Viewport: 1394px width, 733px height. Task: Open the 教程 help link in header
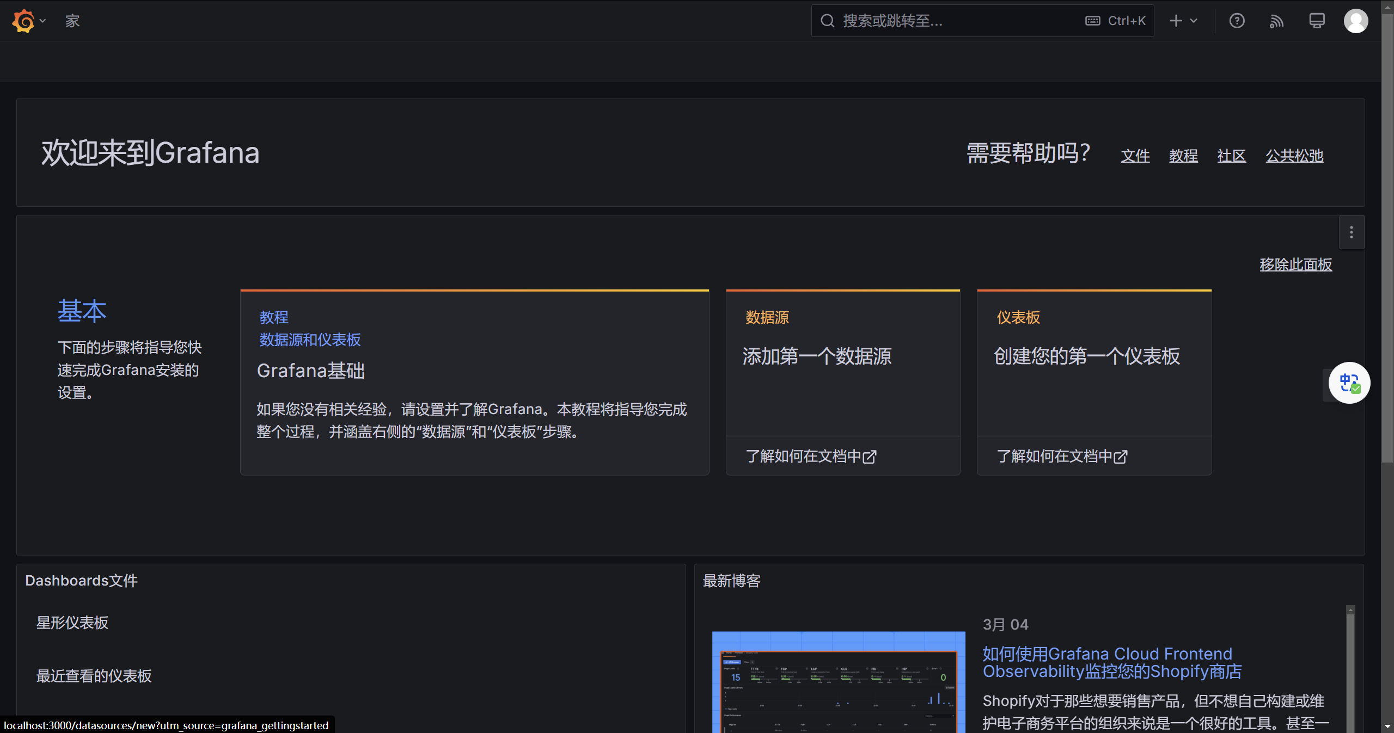(1183, 156)
